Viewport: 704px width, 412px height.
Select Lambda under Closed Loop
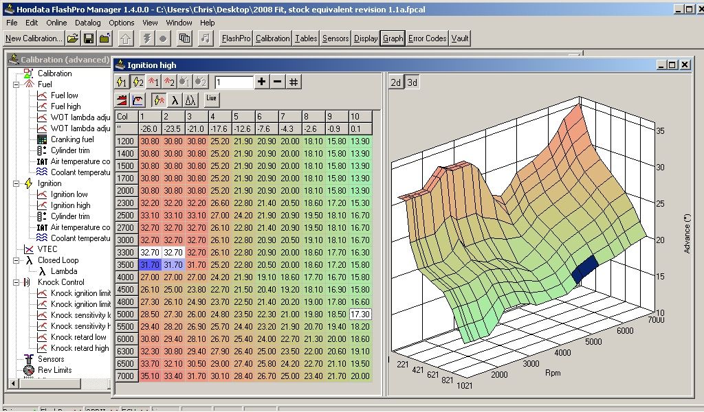64,271
